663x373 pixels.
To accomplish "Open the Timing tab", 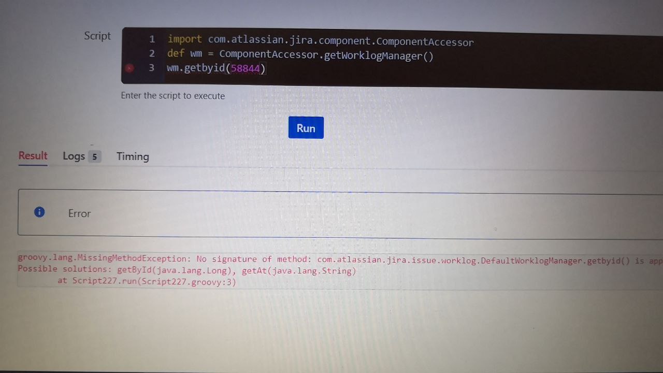I will pyautogui.click(x=133, y=156).
